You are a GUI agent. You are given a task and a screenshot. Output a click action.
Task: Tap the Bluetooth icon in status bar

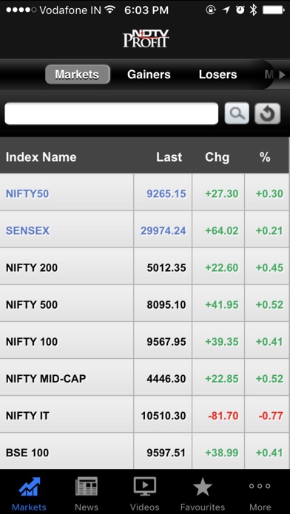(x=253, y=10)
